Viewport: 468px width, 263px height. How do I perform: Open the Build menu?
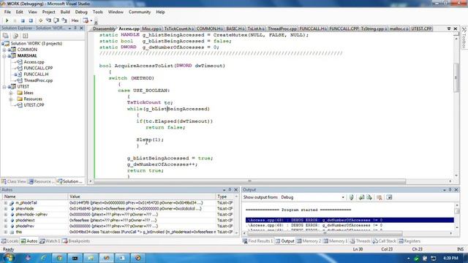point(65,12)
